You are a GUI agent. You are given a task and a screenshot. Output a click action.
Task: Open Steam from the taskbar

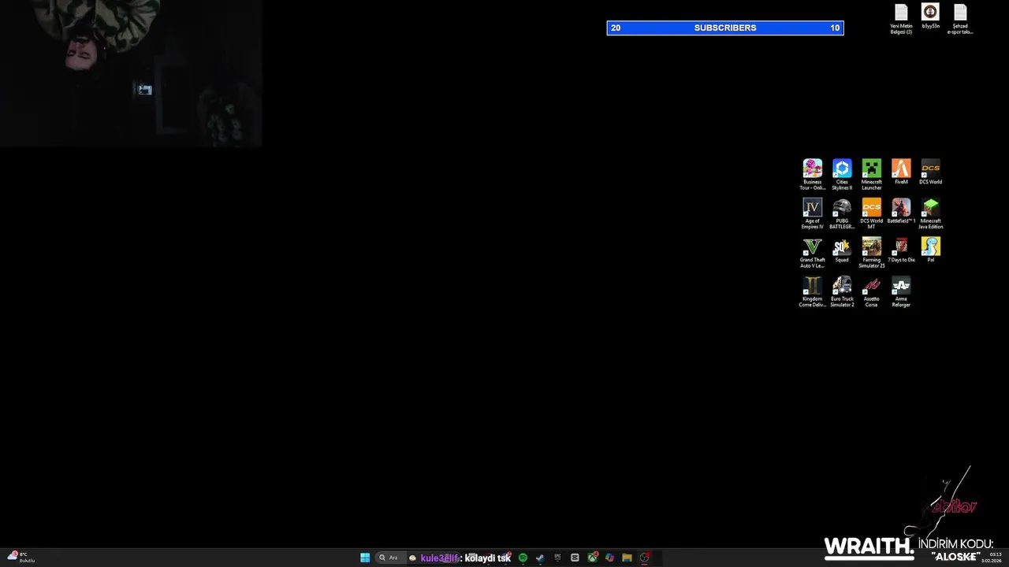(540, 558)
